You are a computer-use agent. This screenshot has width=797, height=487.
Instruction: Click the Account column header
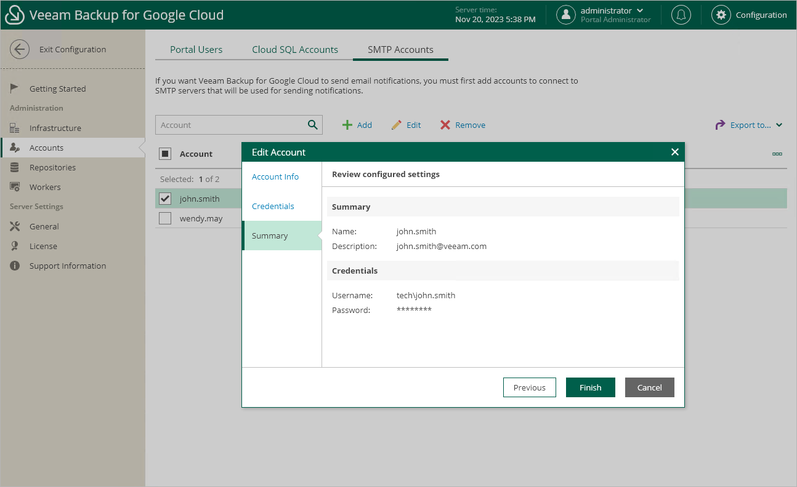tap(196, 154)
